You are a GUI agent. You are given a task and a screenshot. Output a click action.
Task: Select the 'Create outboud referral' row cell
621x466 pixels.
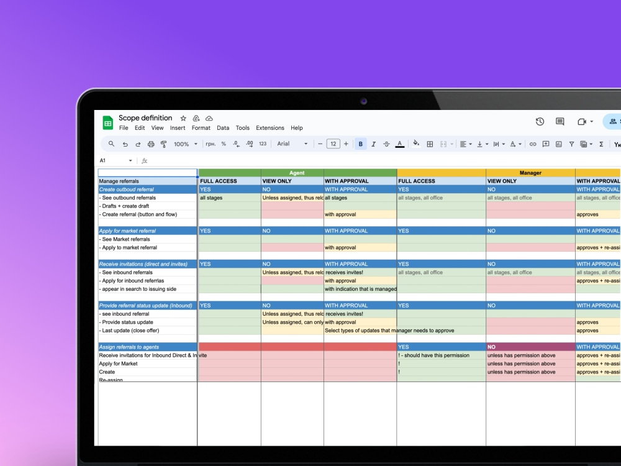tap(147, 190)
